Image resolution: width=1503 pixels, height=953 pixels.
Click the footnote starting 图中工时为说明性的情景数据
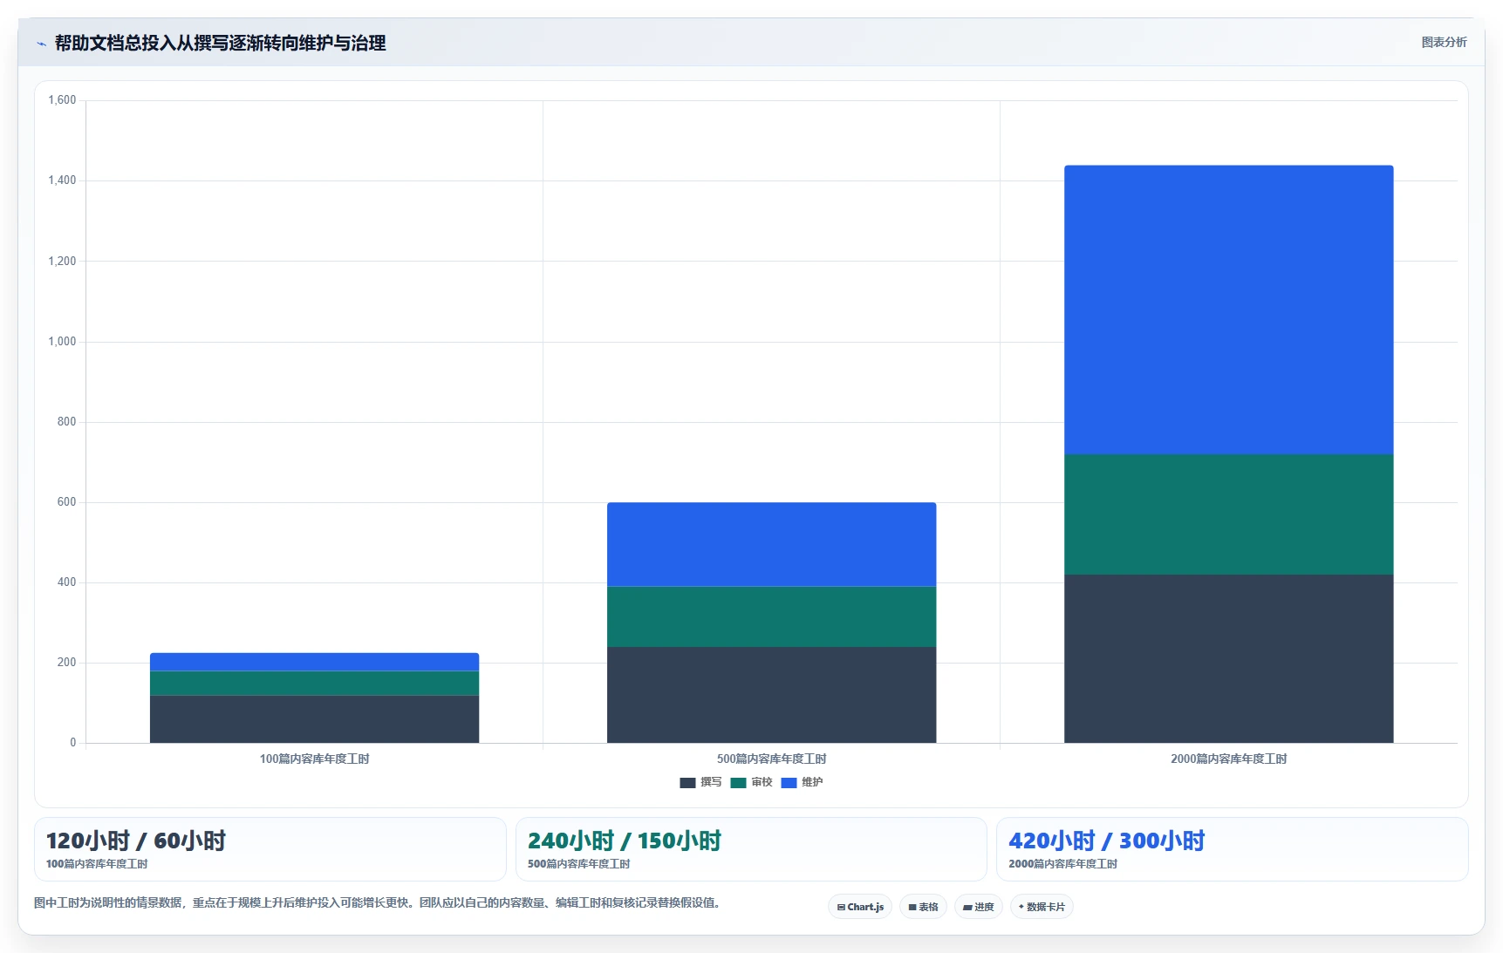[x=379, y=902]
